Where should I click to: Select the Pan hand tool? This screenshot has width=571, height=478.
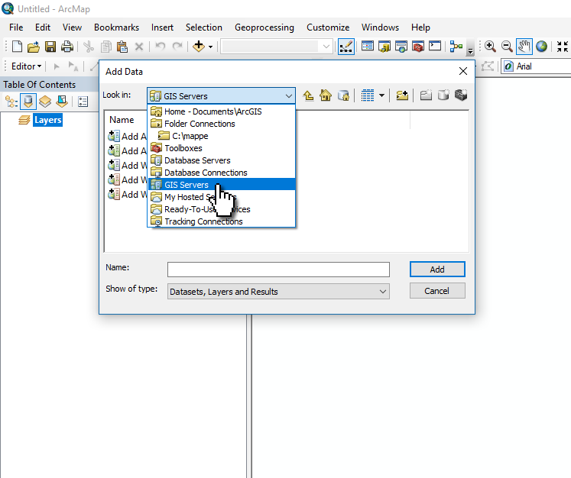click(524, 47)
